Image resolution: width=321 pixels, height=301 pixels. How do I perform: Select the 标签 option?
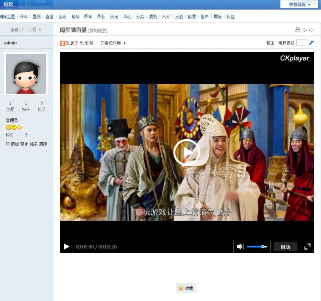pos(231,16)
